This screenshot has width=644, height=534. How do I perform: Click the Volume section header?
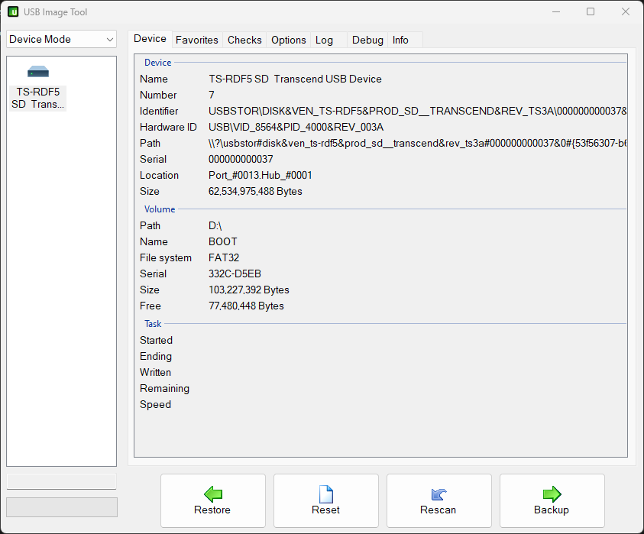coord(160,209)
